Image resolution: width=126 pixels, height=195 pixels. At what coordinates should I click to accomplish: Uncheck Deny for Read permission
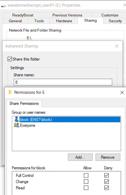pos(107,188)
